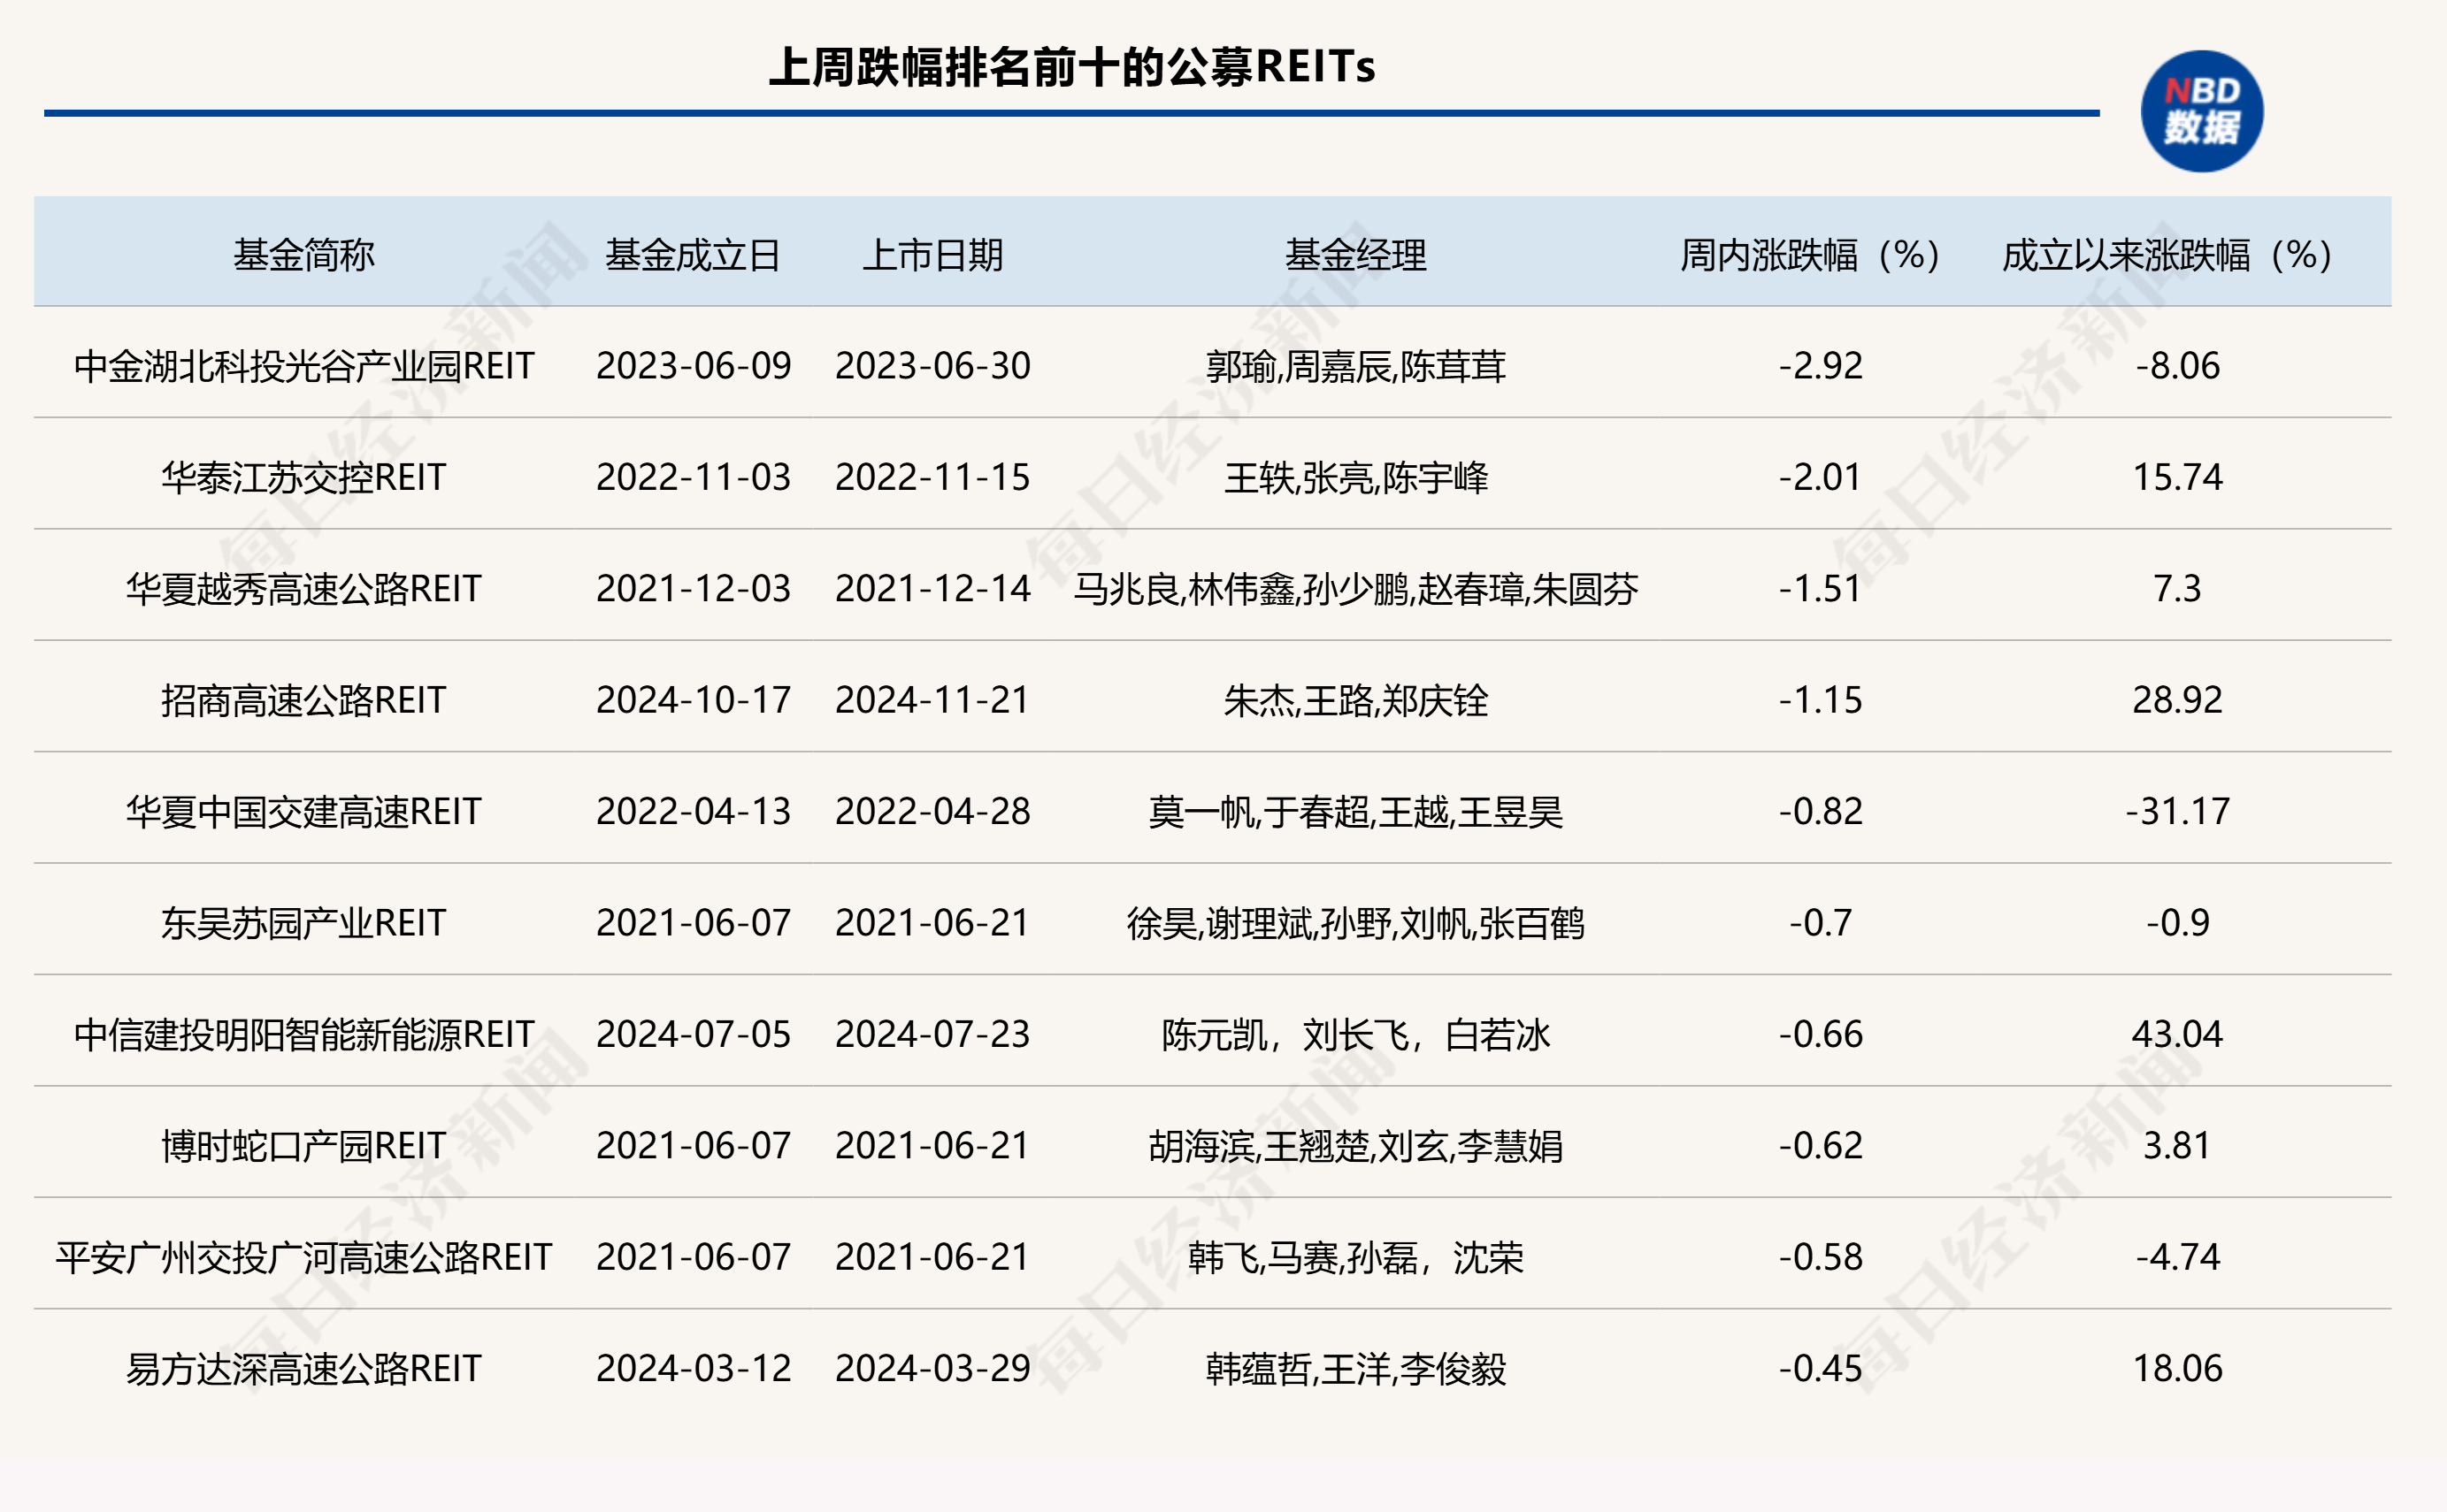Click the 基金成立日 column header
This screenshot has width=2447, height=1512.
click(x=693, y=255)
